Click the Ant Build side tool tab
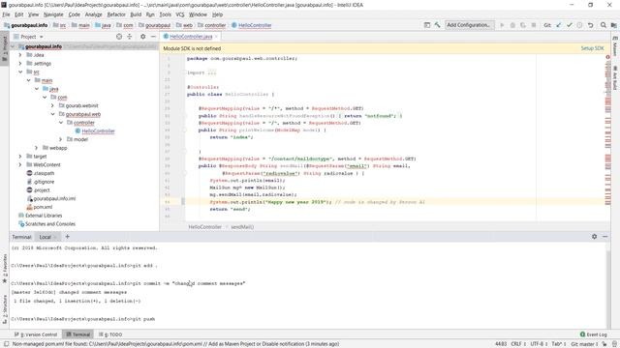 (x=615, y=77)
